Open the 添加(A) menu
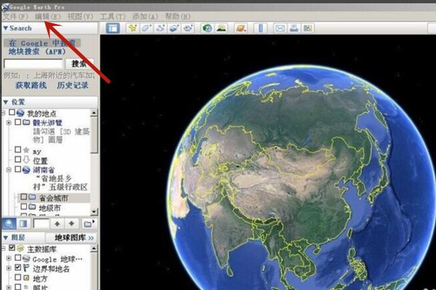Screen dimensions: 436x290 tap(145, 17)
